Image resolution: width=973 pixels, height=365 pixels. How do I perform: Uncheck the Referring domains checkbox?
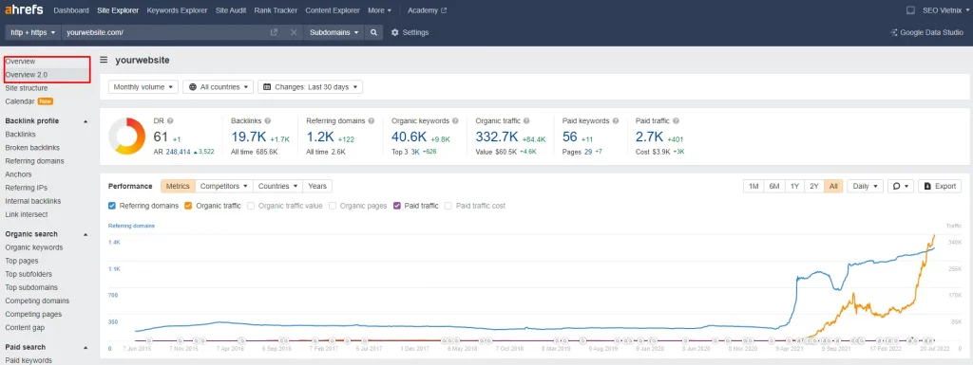point(112,206)
